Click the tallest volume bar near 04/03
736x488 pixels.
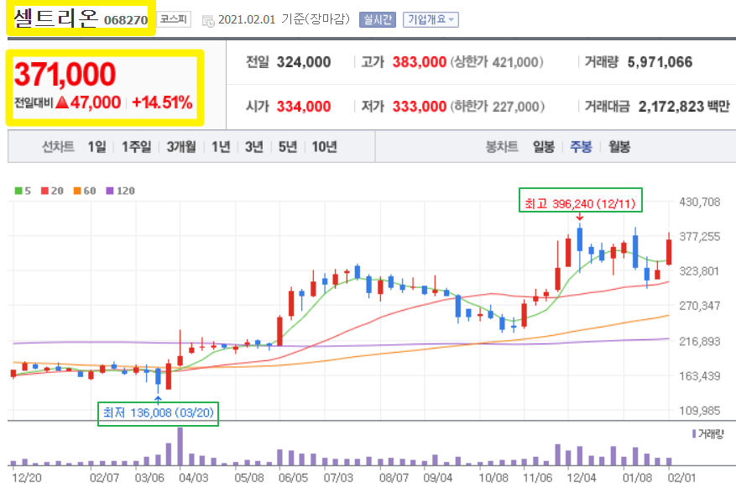[x=180, y=446]
